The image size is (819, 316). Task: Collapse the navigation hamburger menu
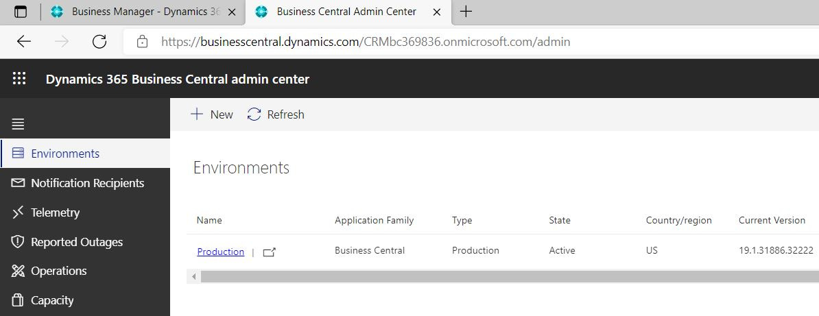point(18,124)
